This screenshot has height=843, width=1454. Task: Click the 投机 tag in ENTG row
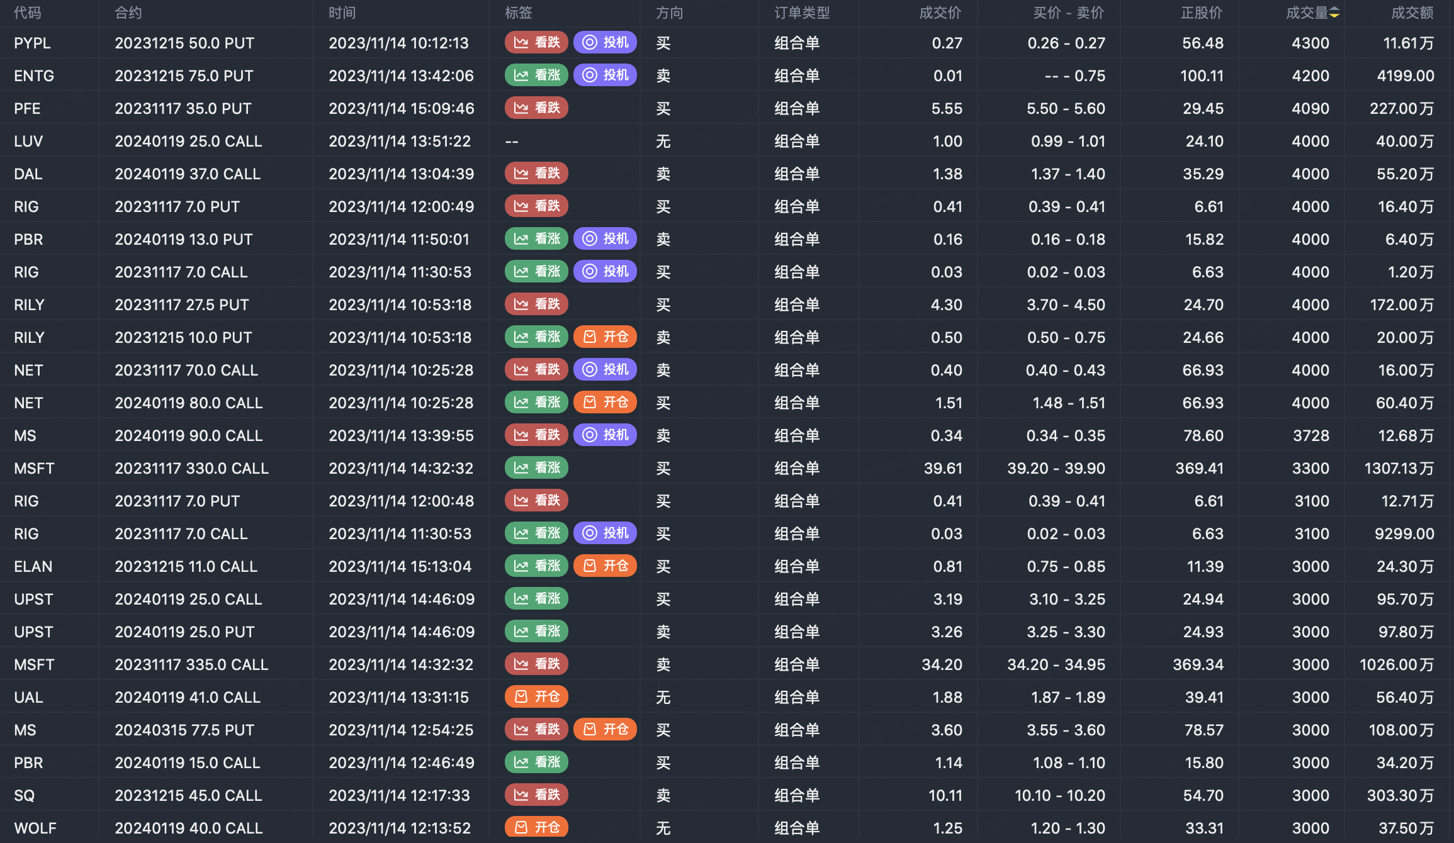(605, 75)
